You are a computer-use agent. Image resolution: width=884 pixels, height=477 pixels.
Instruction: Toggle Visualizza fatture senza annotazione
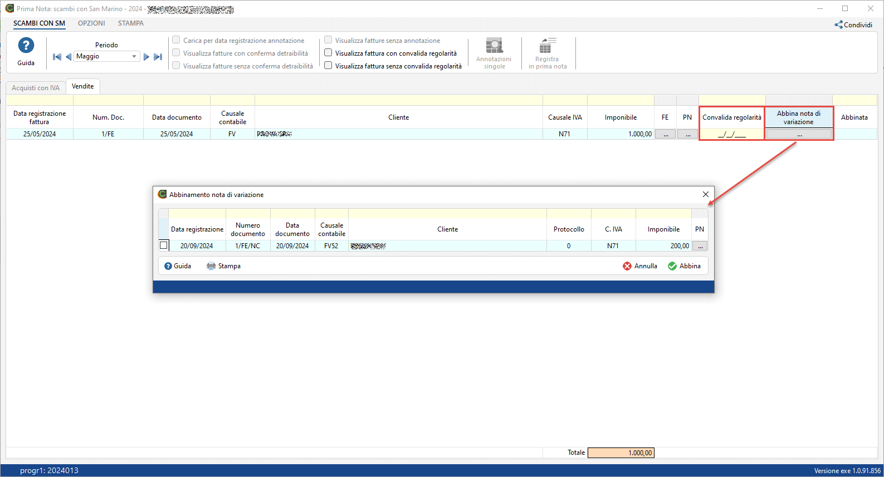click(x=328, y=40)
